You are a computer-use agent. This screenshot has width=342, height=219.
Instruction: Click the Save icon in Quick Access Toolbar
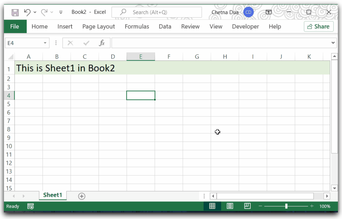pyautogui.click(x=15, y=12)
